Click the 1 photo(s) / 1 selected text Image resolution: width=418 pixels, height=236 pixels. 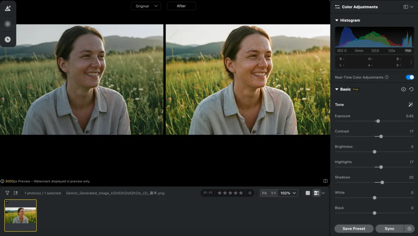[x=42, y=193]
